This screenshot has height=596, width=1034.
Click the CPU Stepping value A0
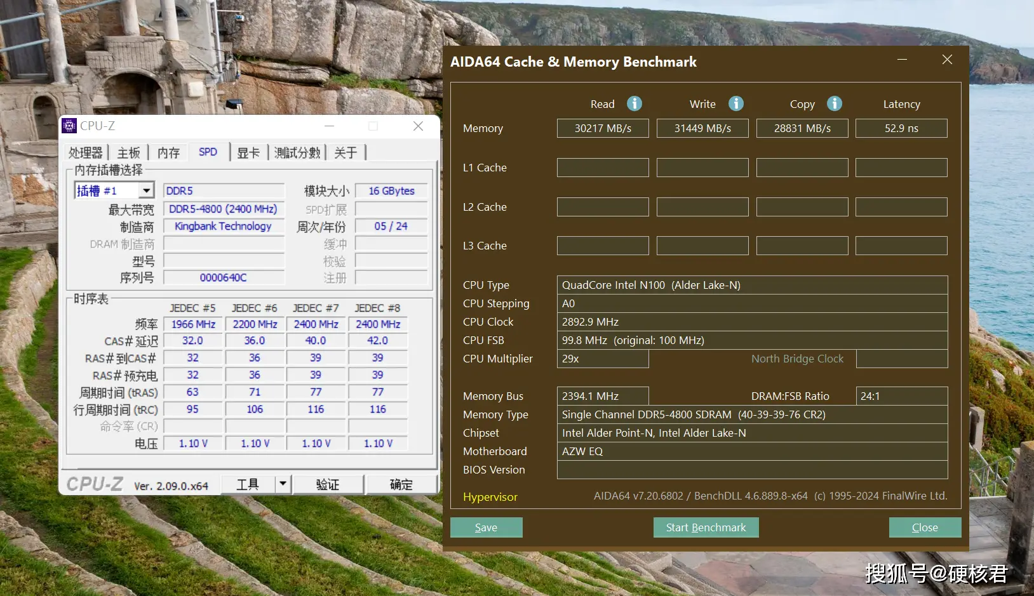[x=752, y=303]
